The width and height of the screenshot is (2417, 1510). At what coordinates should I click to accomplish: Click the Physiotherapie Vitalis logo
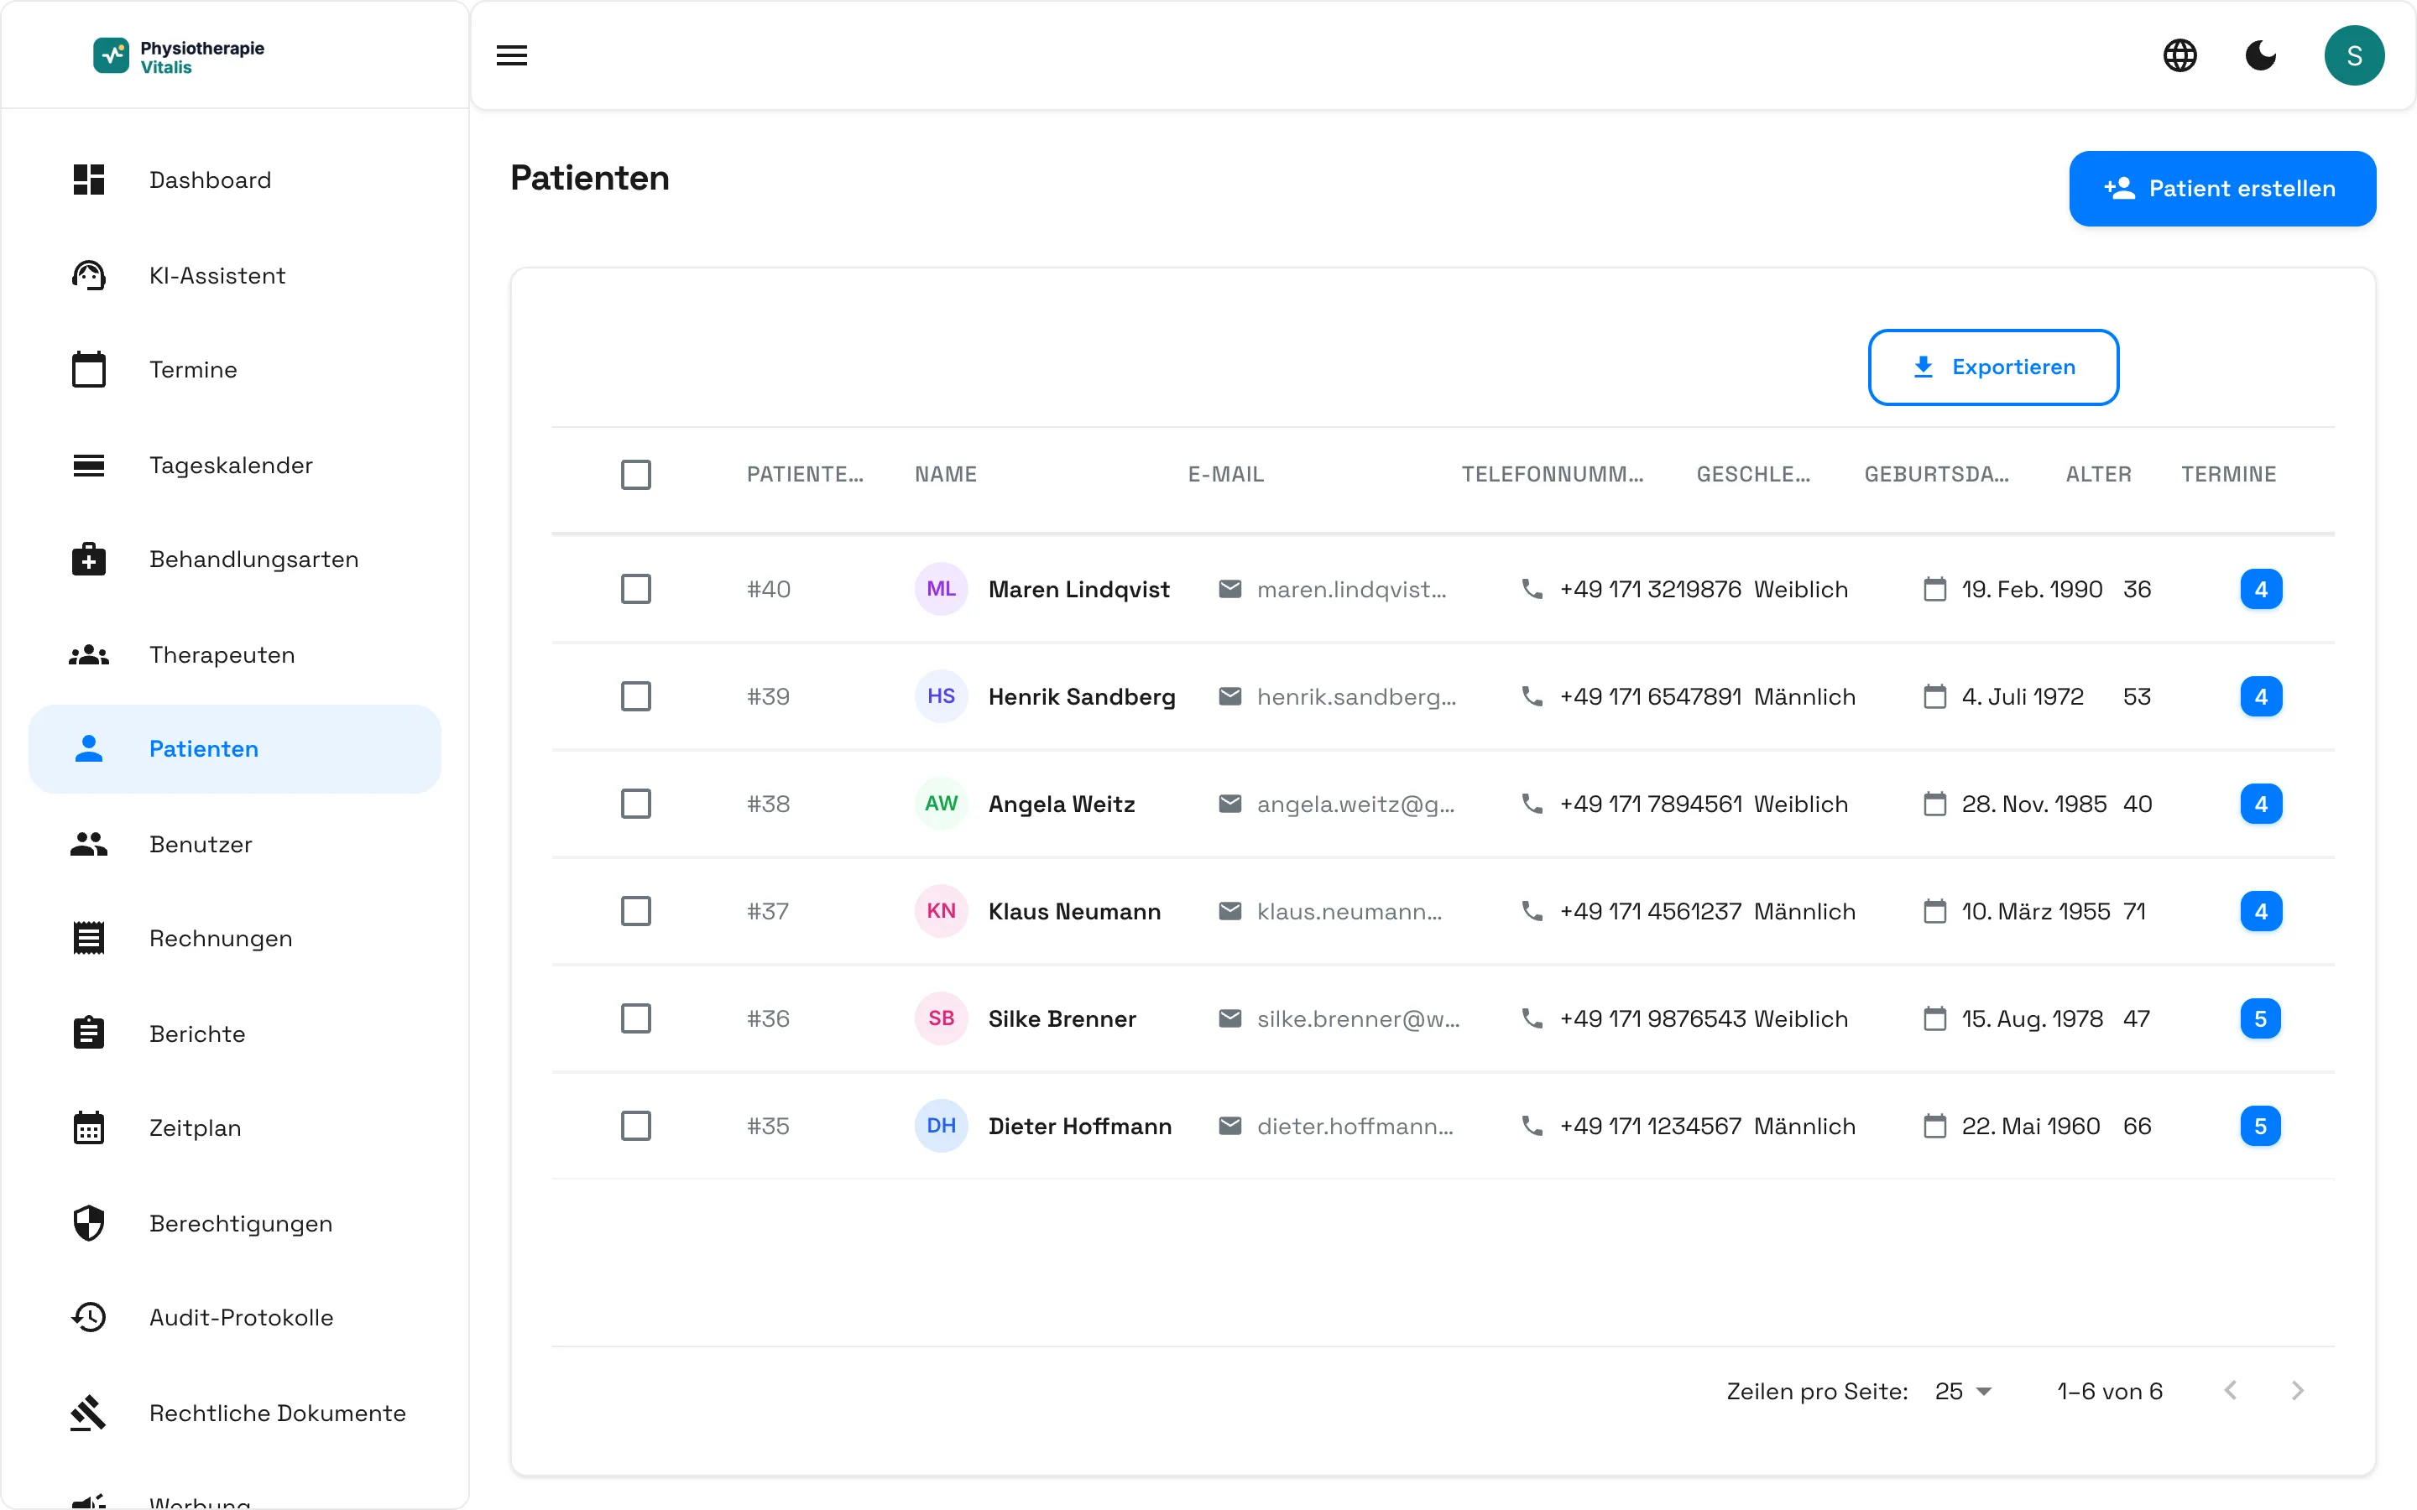180,56
